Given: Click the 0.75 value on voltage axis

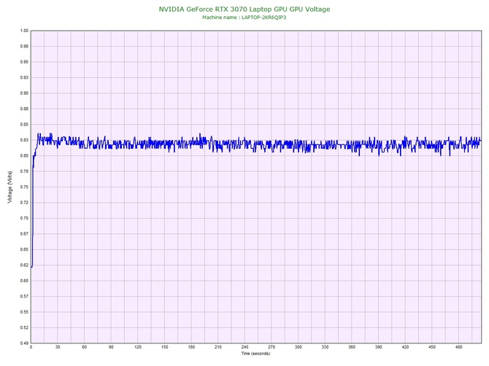Looking at the screenshot, I should pyautogui.click(x=24, y=187).
